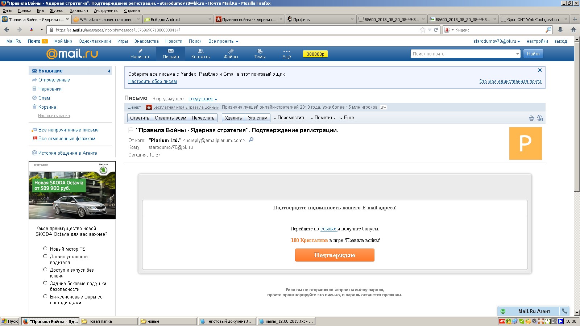Select radio option Новый мотор TSI
Screen dimensions: 580x326
pyautogui.click(x=45, y=248)
